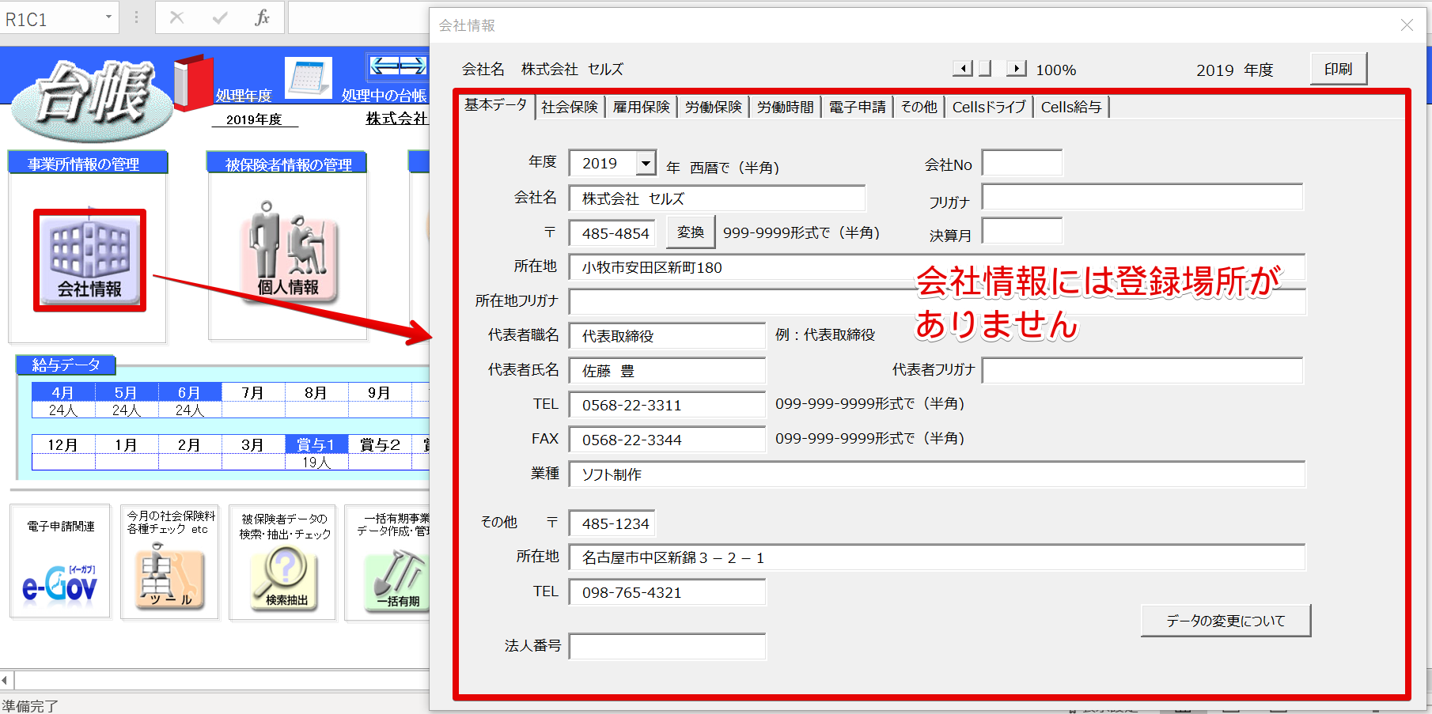Click the 変換 postal code button
The width and height of the screenshot is (1432, 714).
tap(691, 232)
